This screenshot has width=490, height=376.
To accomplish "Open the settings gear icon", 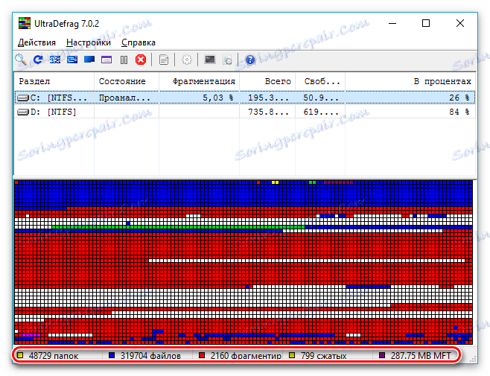I will 187,60.
